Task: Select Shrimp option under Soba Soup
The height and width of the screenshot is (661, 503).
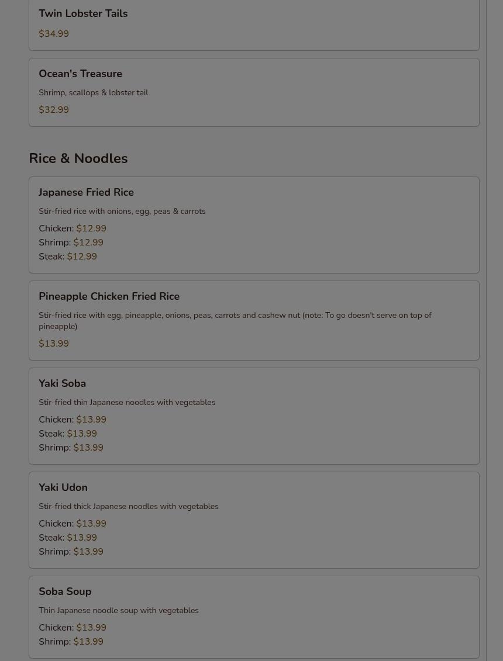Action: pos(71,642)
